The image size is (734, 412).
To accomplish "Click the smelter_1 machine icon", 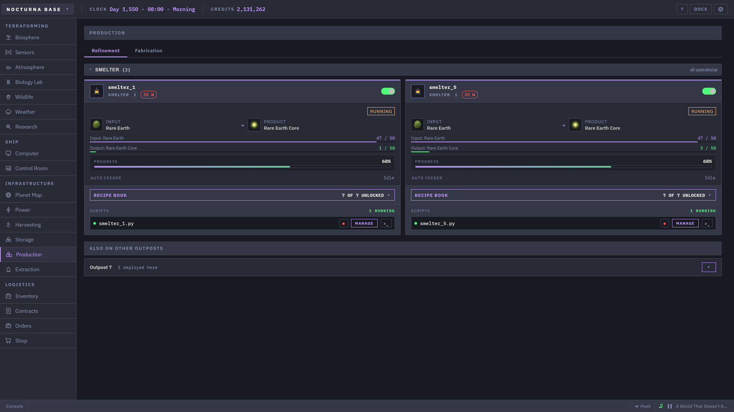I will (x=97, y=91).
